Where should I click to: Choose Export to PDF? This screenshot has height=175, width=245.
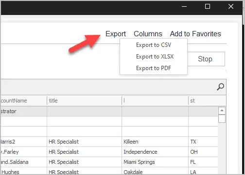[x=154, y=68]
